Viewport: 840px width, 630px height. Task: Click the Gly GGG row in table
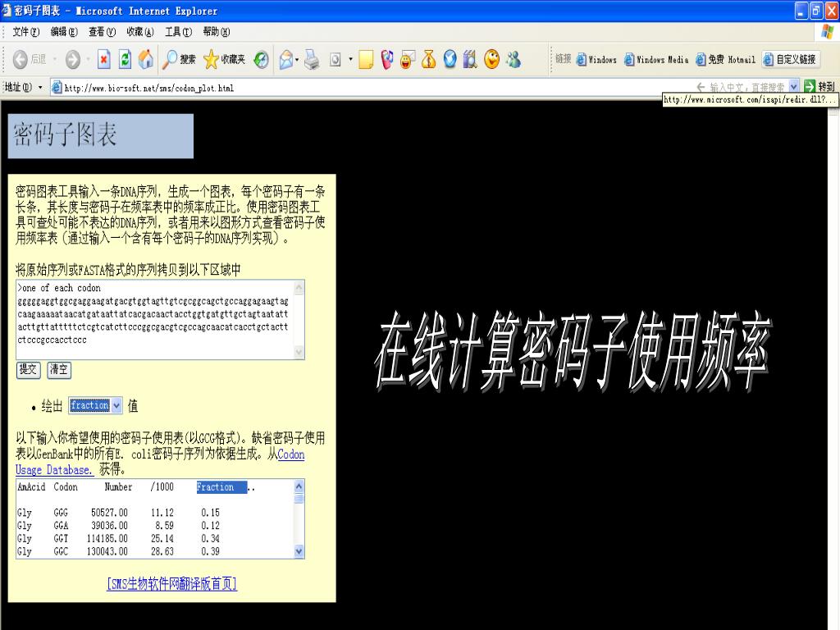point(118,513)
